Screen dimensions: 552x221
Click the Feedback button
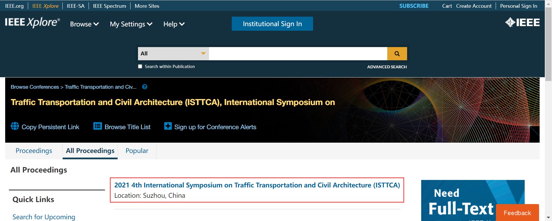517,213
